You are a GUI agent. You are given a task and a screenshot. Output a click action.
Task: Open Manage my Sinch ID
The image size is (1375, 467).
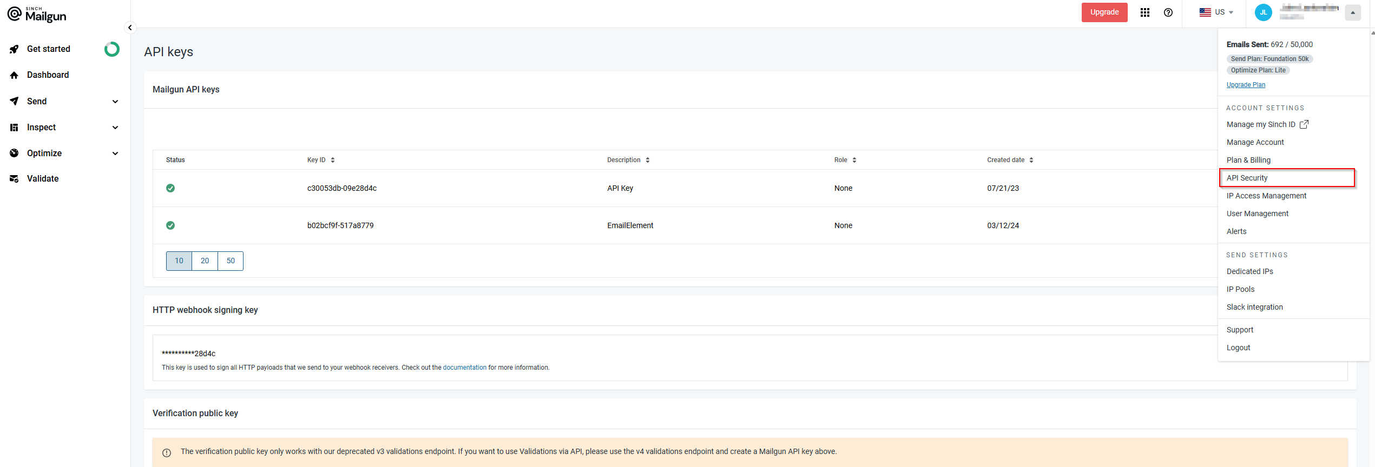coord(1261,124)
